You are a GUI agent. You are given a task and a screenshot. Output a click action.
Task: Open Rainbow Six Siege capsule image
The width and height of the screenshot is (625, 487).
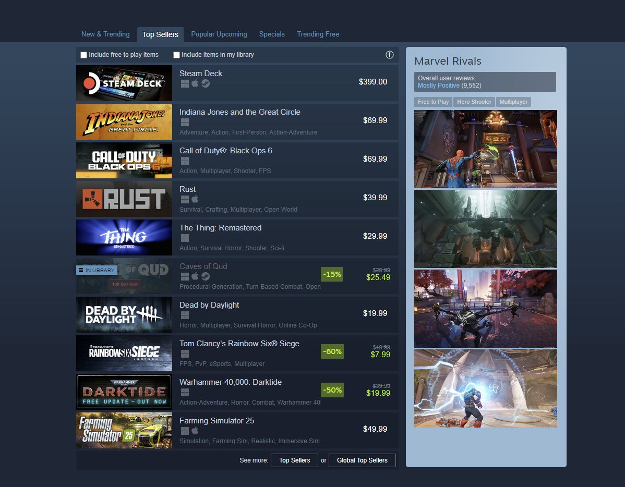tap(124, 353)
